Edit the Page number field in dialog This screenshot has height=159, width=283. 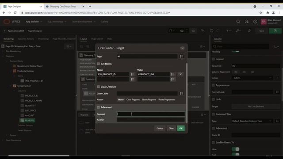tap(147, 57)
